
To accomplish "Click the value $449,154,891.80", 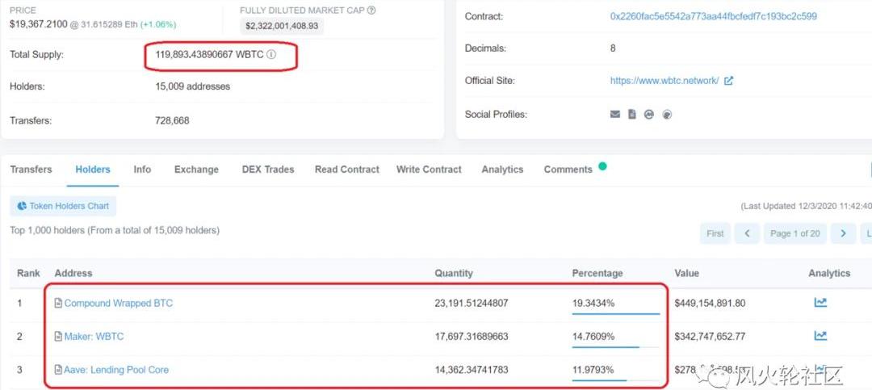I will click(x=711, y=304).
